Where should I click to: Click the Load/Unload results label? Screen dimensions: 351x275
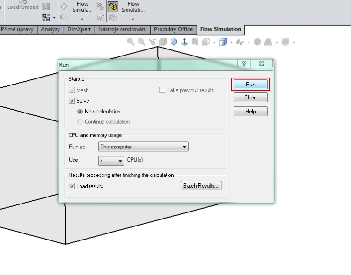pos(23,7)
